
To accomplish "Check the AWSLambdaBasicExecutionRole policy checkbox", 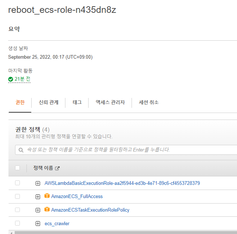I will point(17,183).
